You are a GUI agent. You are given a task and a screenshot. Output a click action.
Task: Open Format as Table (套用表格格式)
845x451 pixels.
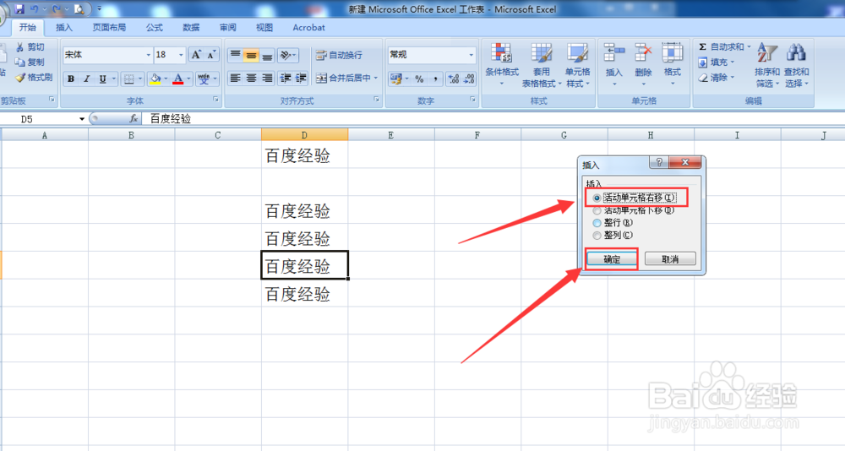541,65
